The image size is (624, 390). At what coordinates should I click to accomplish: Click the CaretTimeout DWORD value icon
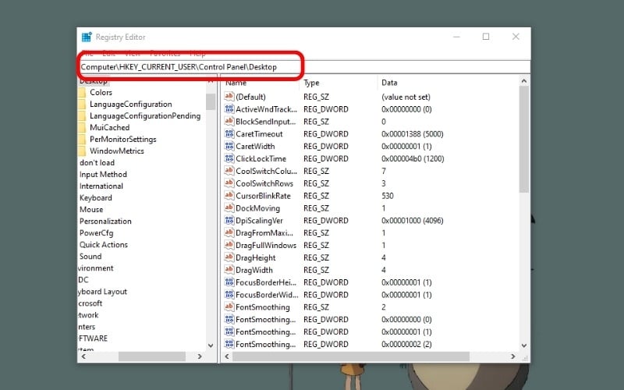(x=229, y=134)
